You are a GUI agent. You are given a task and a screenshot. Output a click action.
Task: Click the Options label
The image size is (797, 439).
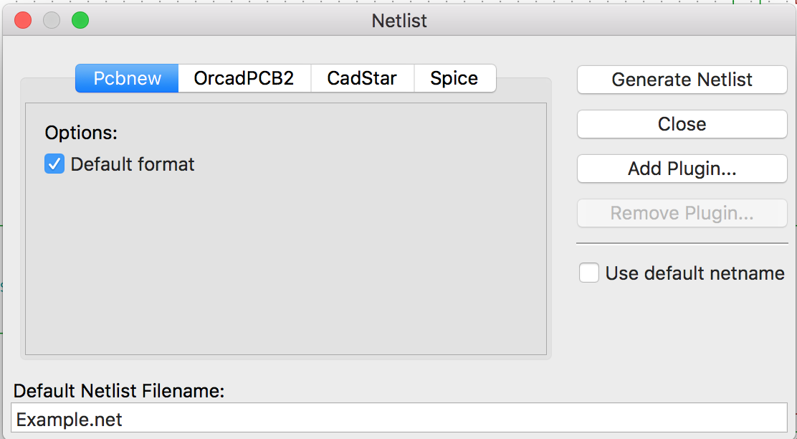[81, 133]
